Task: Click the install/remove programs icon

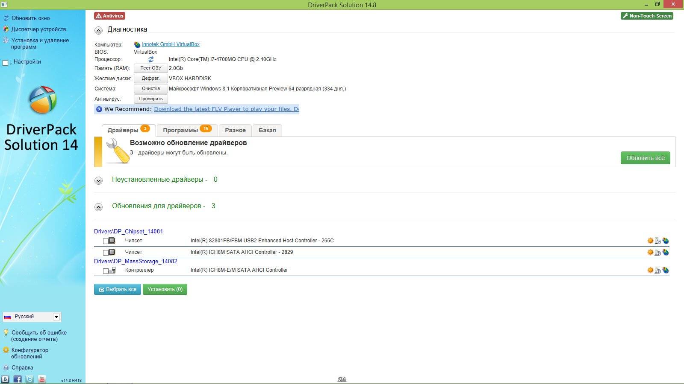Action: pos(6,41)
